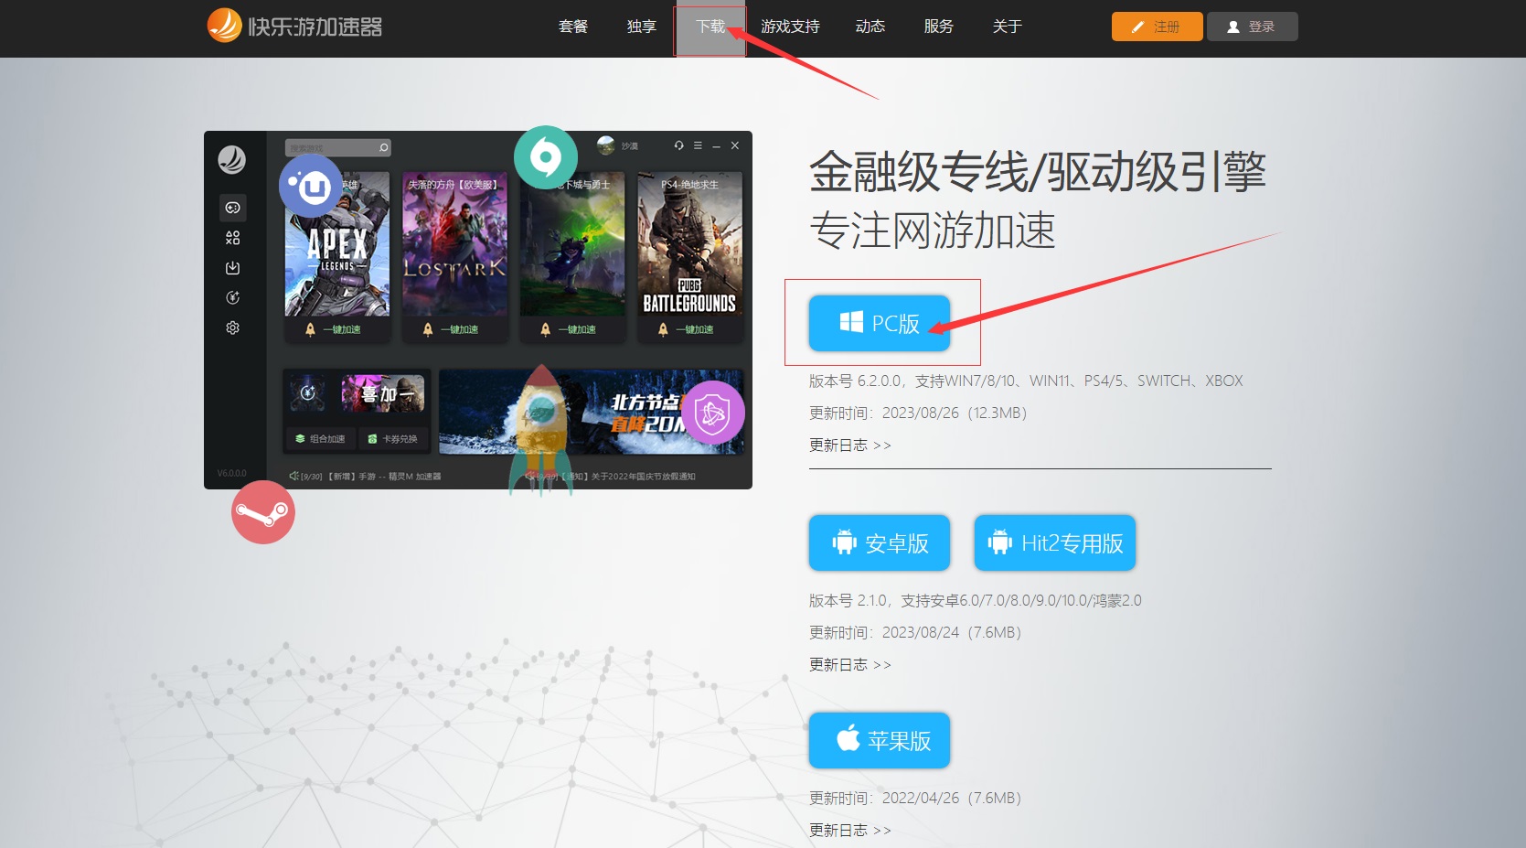Click the 搜索游戏 search field in preview
The image size is (1526, 848).
coord(338,147)
